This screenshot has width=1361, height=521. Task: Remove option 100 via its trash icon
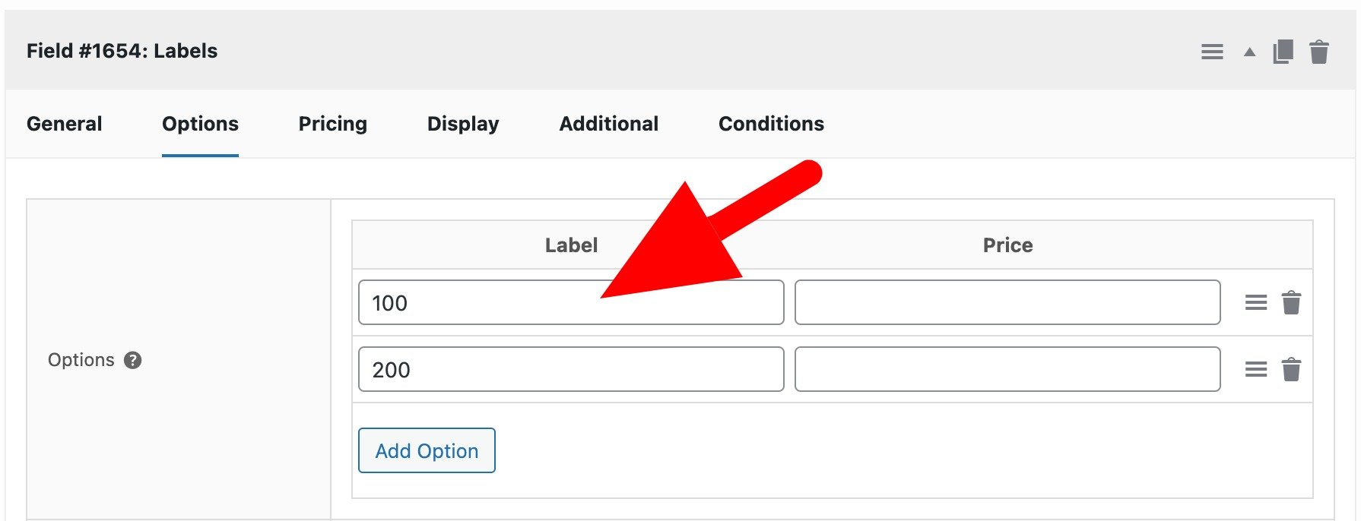[1290, 302]
